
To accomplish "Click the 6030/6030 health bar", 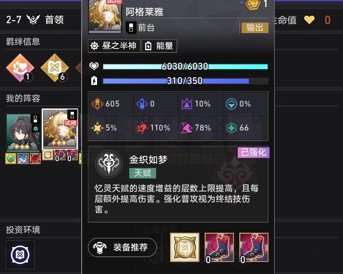I will click(185, 66).
